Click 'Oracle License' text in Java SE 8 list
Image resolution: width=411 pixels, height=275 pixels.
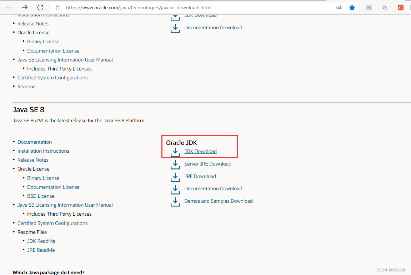point(33,169)
